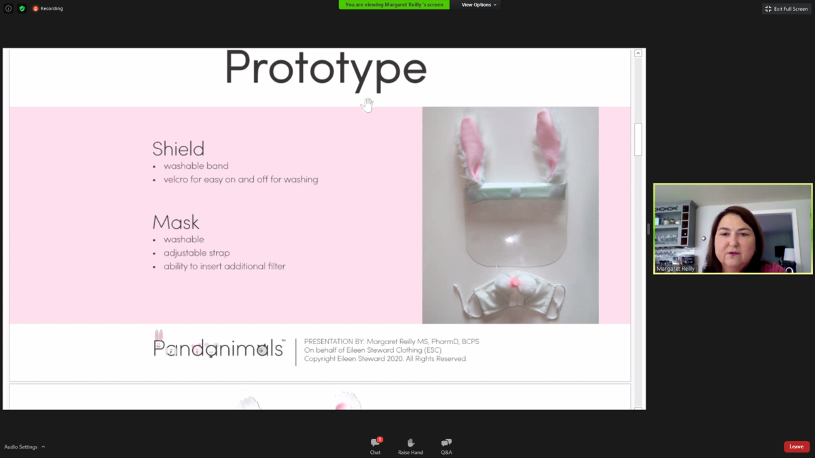Screen dimensions: 815x458
Task: Click the Exit Full Screen icon
Action: tap(768, 9)
